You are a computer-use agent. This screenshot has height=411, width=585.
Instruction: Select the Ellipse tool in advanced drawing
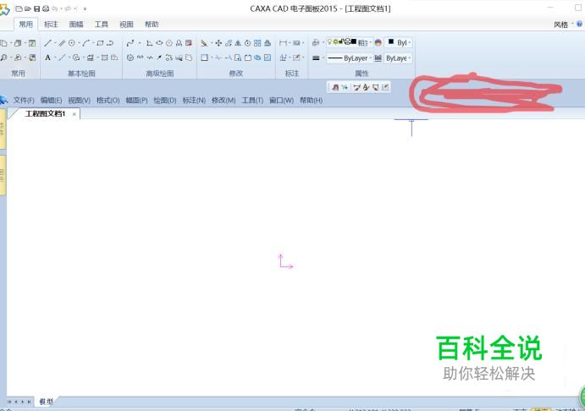159,43
